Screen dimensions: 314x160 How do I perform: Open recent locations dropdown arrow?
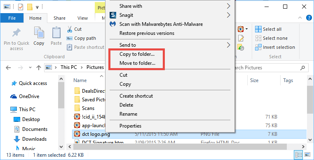coord(30,68)
